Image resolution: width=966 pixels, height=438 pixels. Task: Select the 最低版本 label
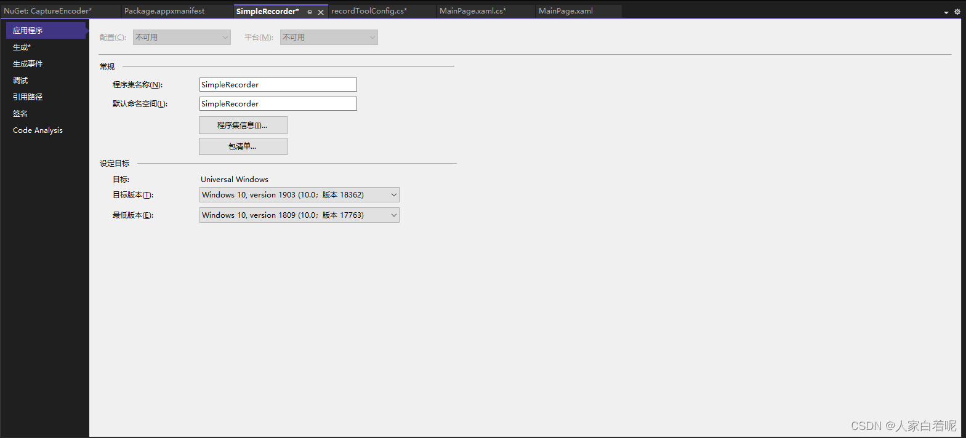[133, 215]
